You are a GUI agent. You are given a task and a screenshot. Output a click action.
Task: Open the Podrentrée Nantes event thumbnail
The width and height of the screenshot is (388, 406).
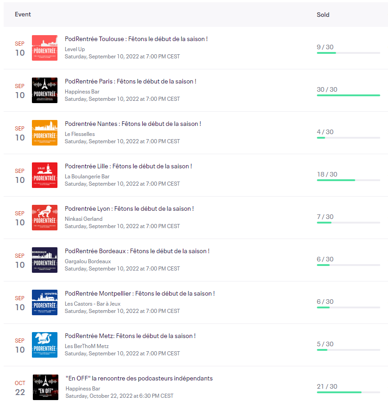coord(45,133)
